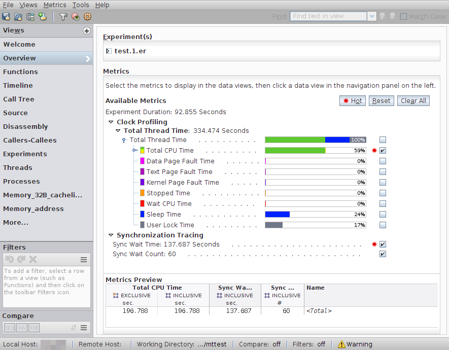Viewport: 449px width, 350px height.
Task: Click the red Wait CPU Time color swatch
Action: [x=142, y=203]
